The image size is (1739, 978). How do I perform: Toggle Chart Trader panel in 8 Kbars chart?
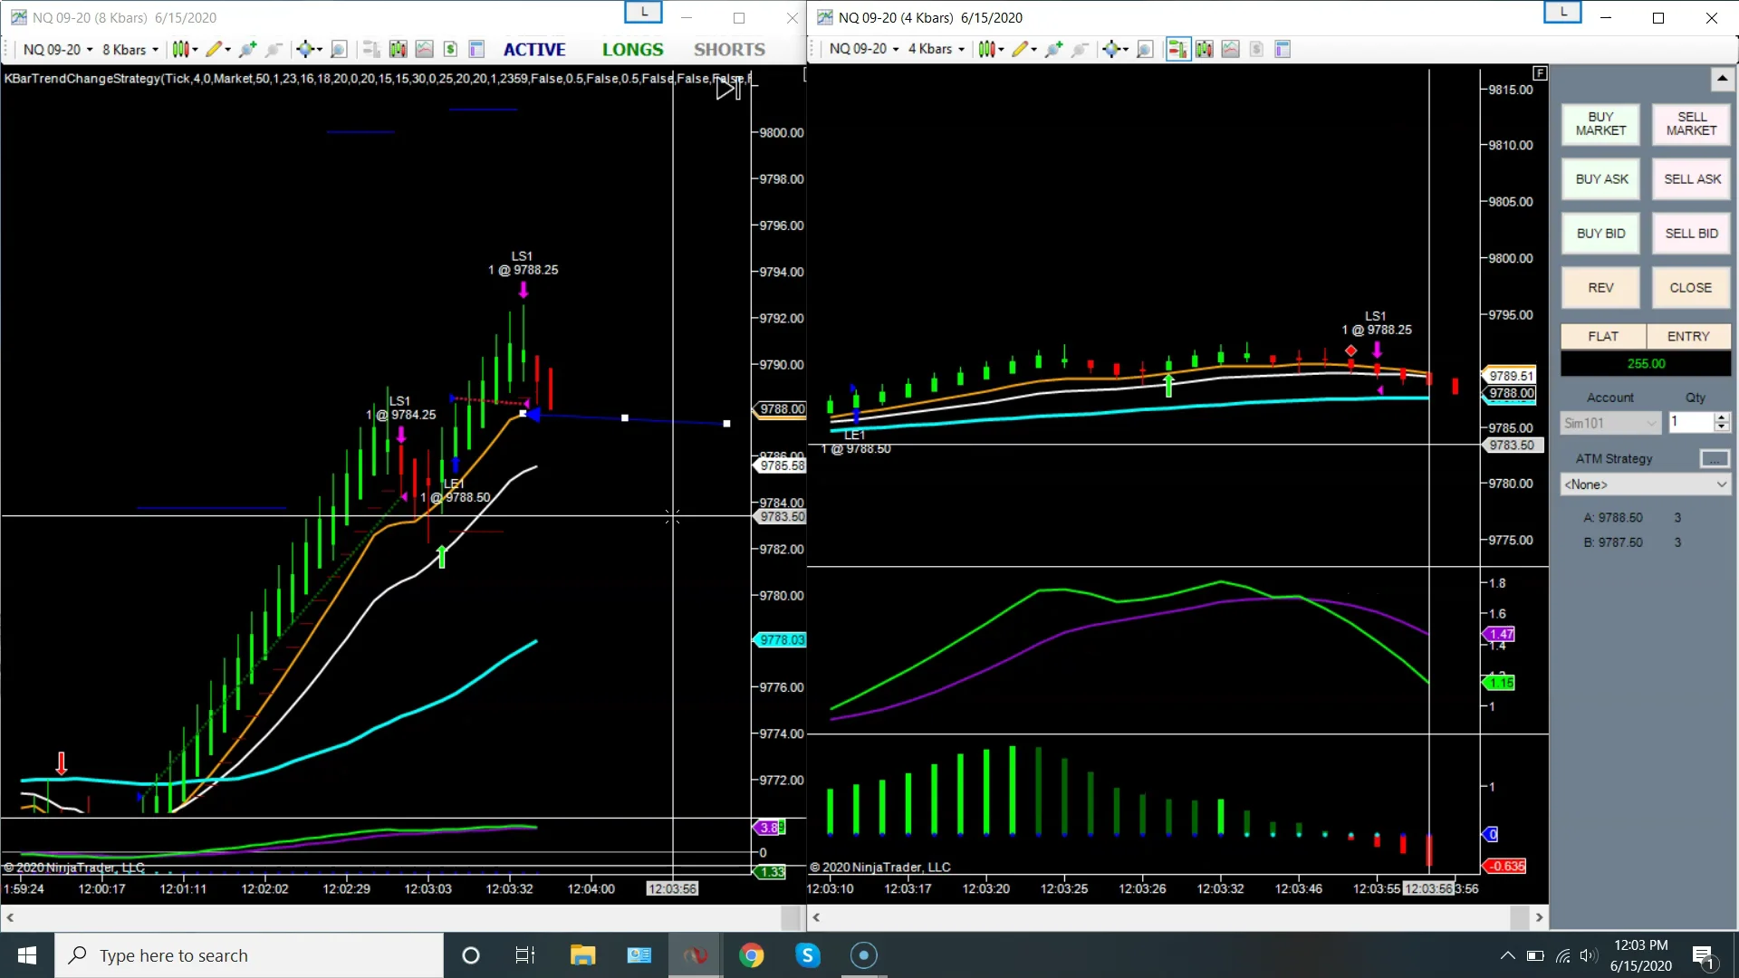pyautogui.click(x=371, y=49)
